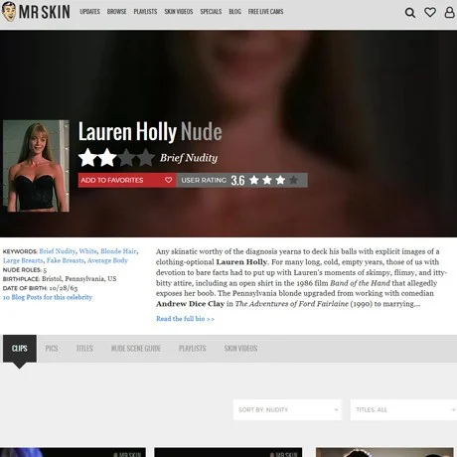The image size is (457, 457).
Task: Click birthplace Bristol, Pennsylvania, US text
Action: coord(79,278)
